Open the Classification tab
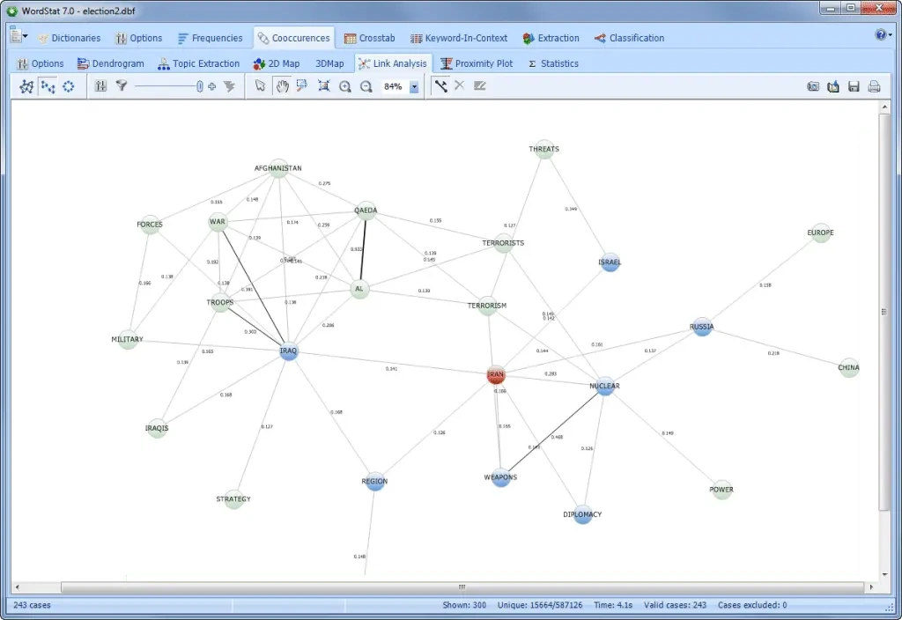Viewport: 902px width, 620px height. pyautogui.click(x=629, y=38)
